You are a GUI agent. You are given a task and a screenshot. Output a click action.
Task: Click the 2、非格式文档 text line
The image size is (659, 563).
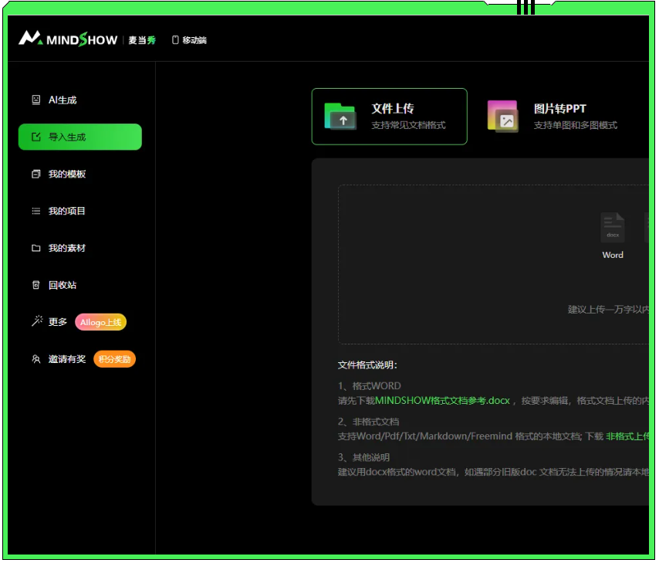pyautogui.click(x=369, y=422)
